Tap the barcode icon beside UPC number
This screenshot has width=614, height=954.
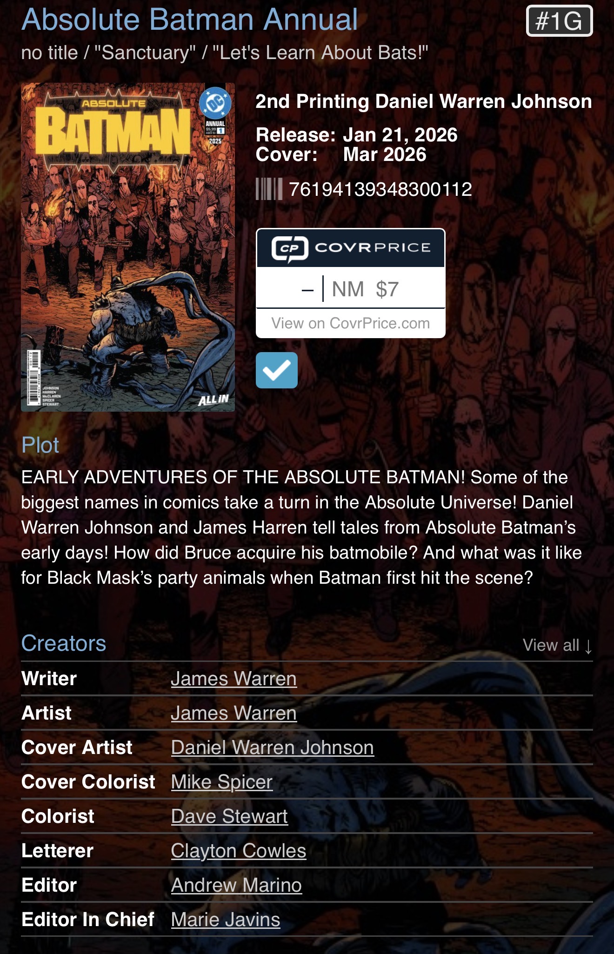click(269, 189)
